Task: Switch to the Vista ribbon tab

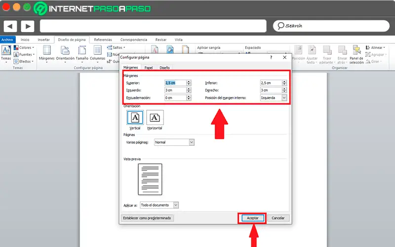Action: (179, 40)
